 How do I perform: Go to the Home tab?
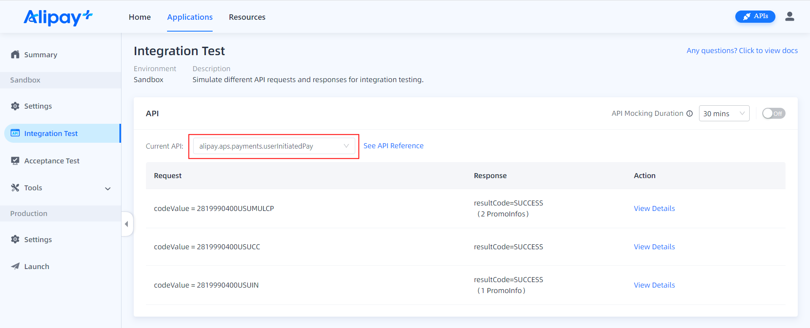click(140, 17)
